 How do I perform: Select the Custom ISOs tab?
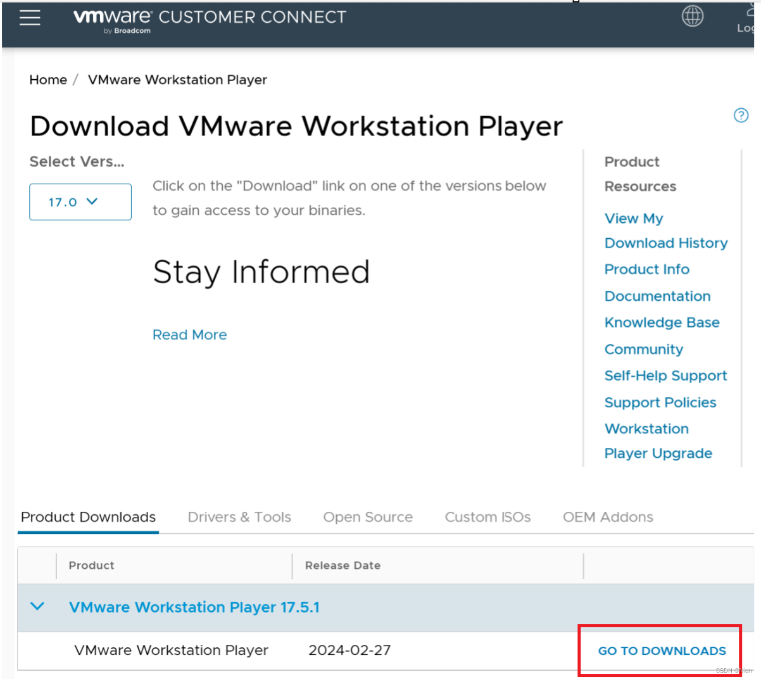pos(487,517)
